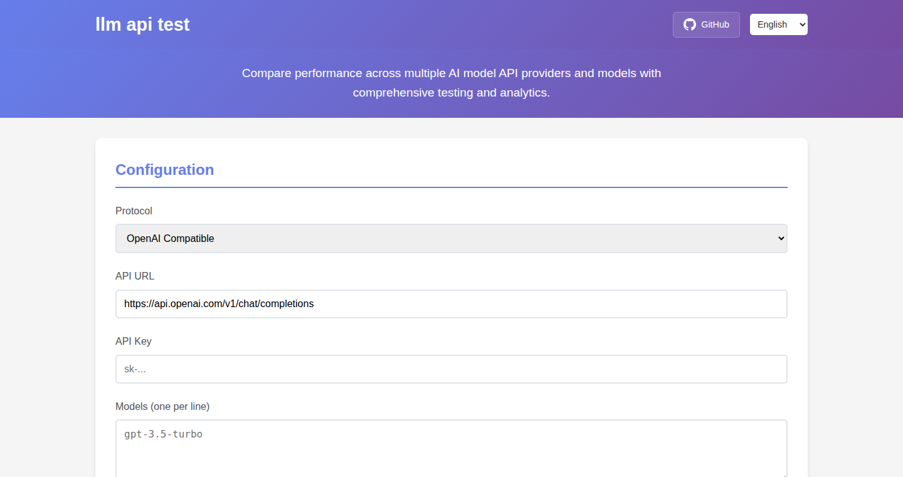Click the "Protocol" label
Screen dimensions: 903x477
134,211
